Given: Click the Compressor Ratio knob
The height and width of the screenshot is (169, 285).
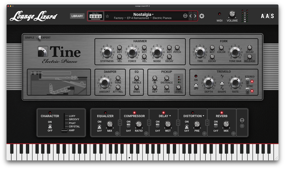Looking at the screenshot, I should tap(139, 124).
